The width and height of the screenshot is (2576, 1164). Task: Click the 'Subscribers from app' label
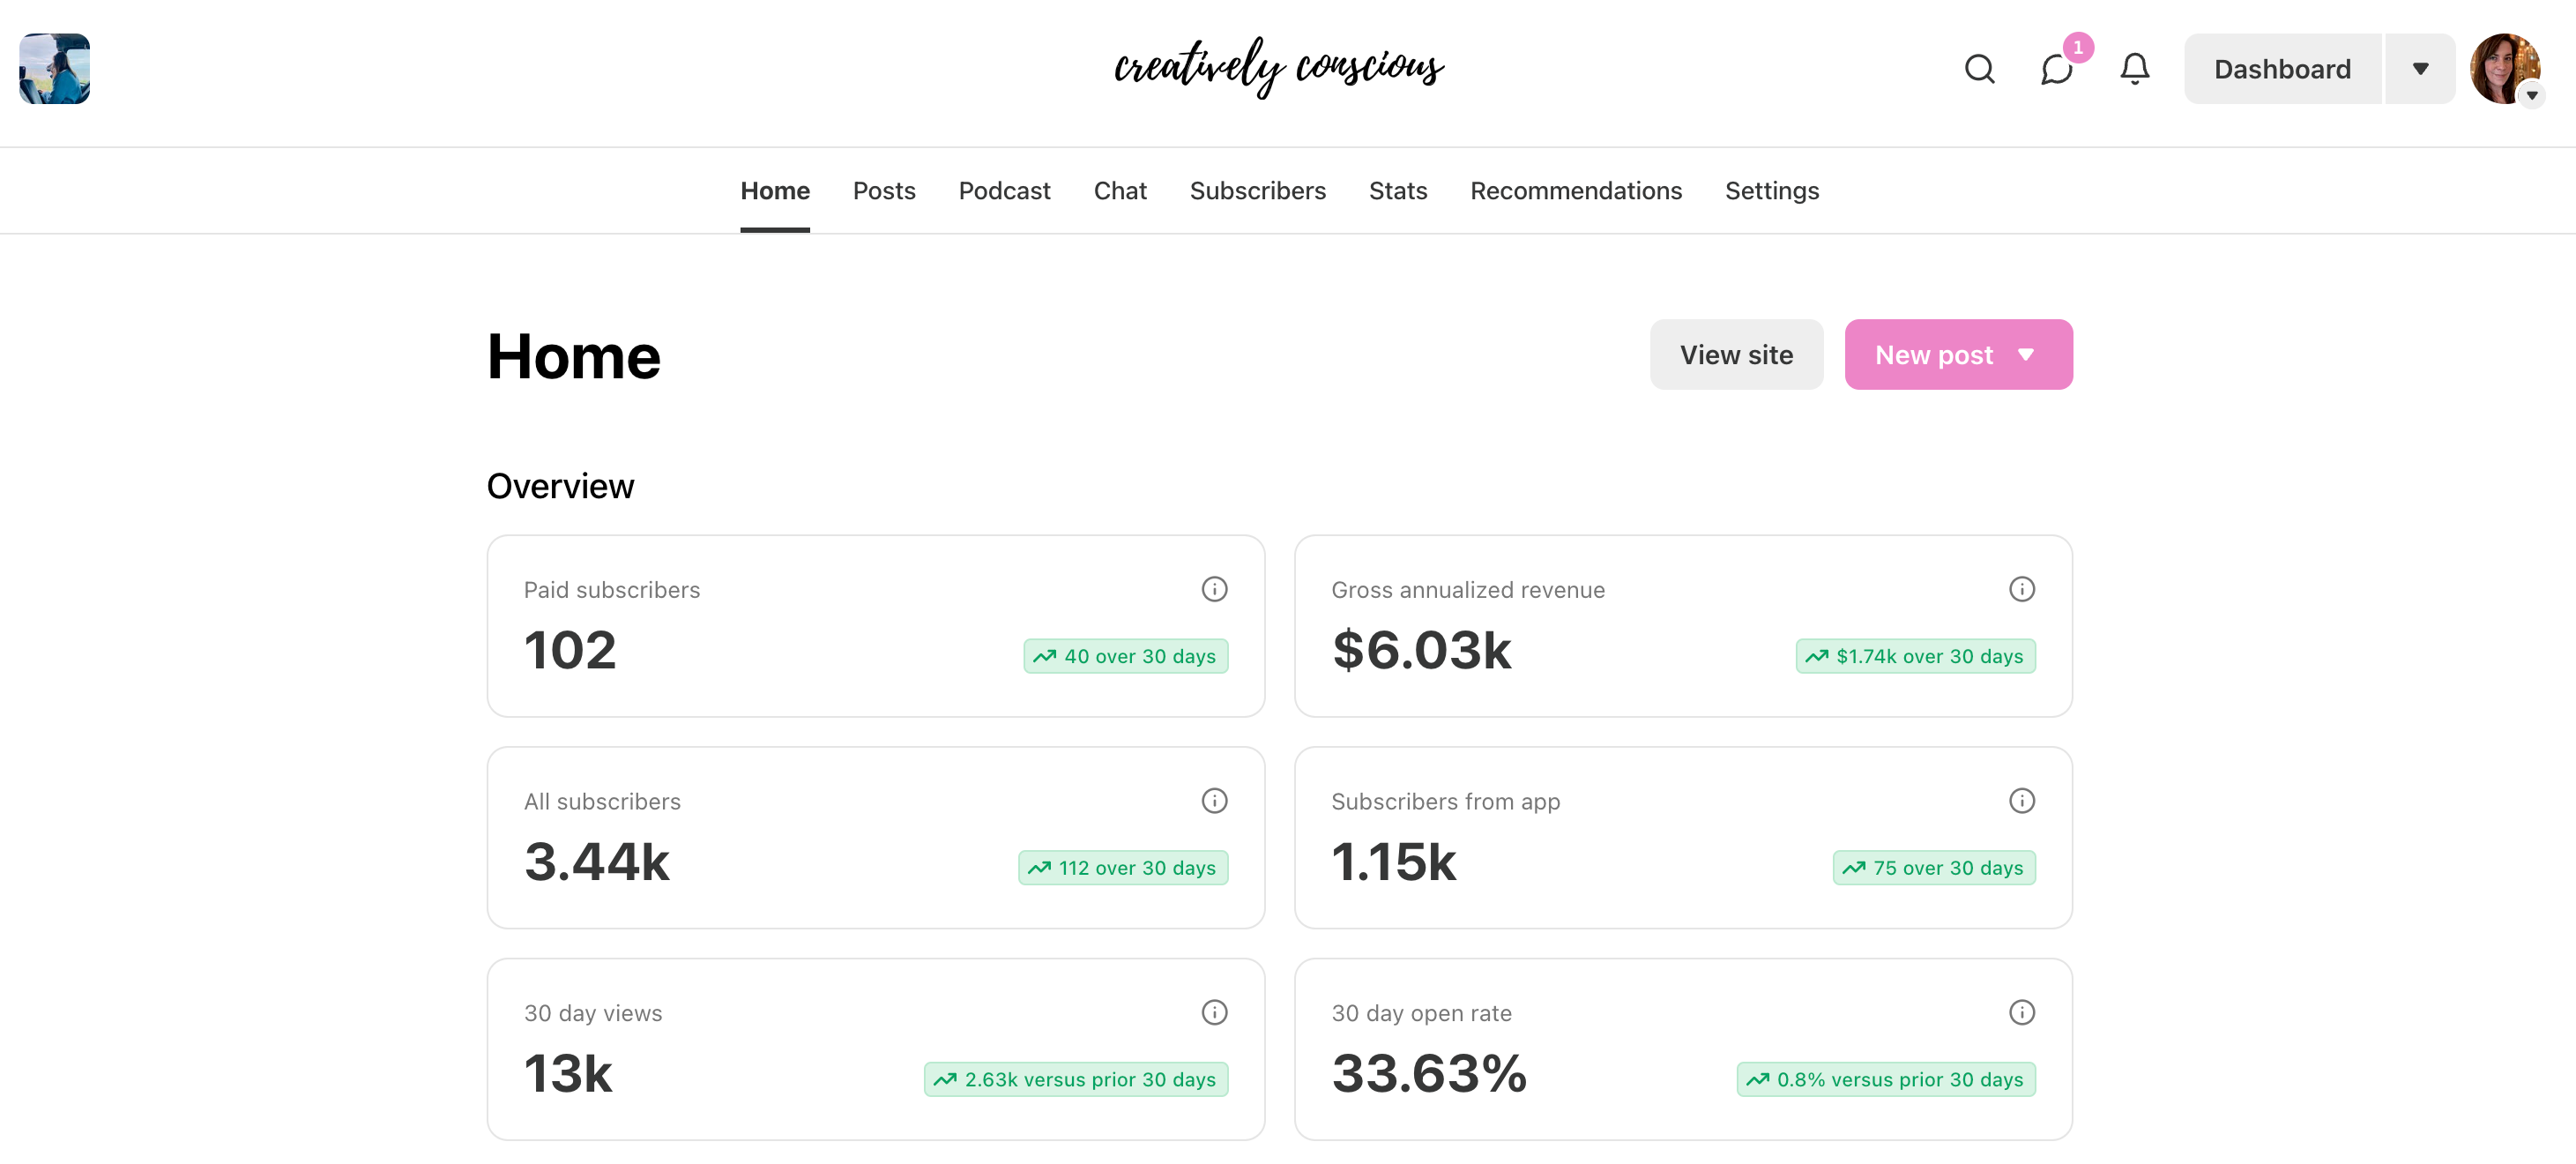point(1445,802)
